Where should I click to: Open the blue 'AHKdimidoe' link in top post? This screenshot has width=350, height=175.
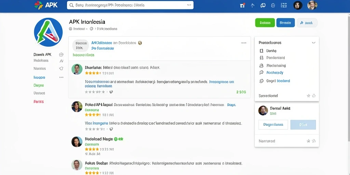click(x=102, y=43)
